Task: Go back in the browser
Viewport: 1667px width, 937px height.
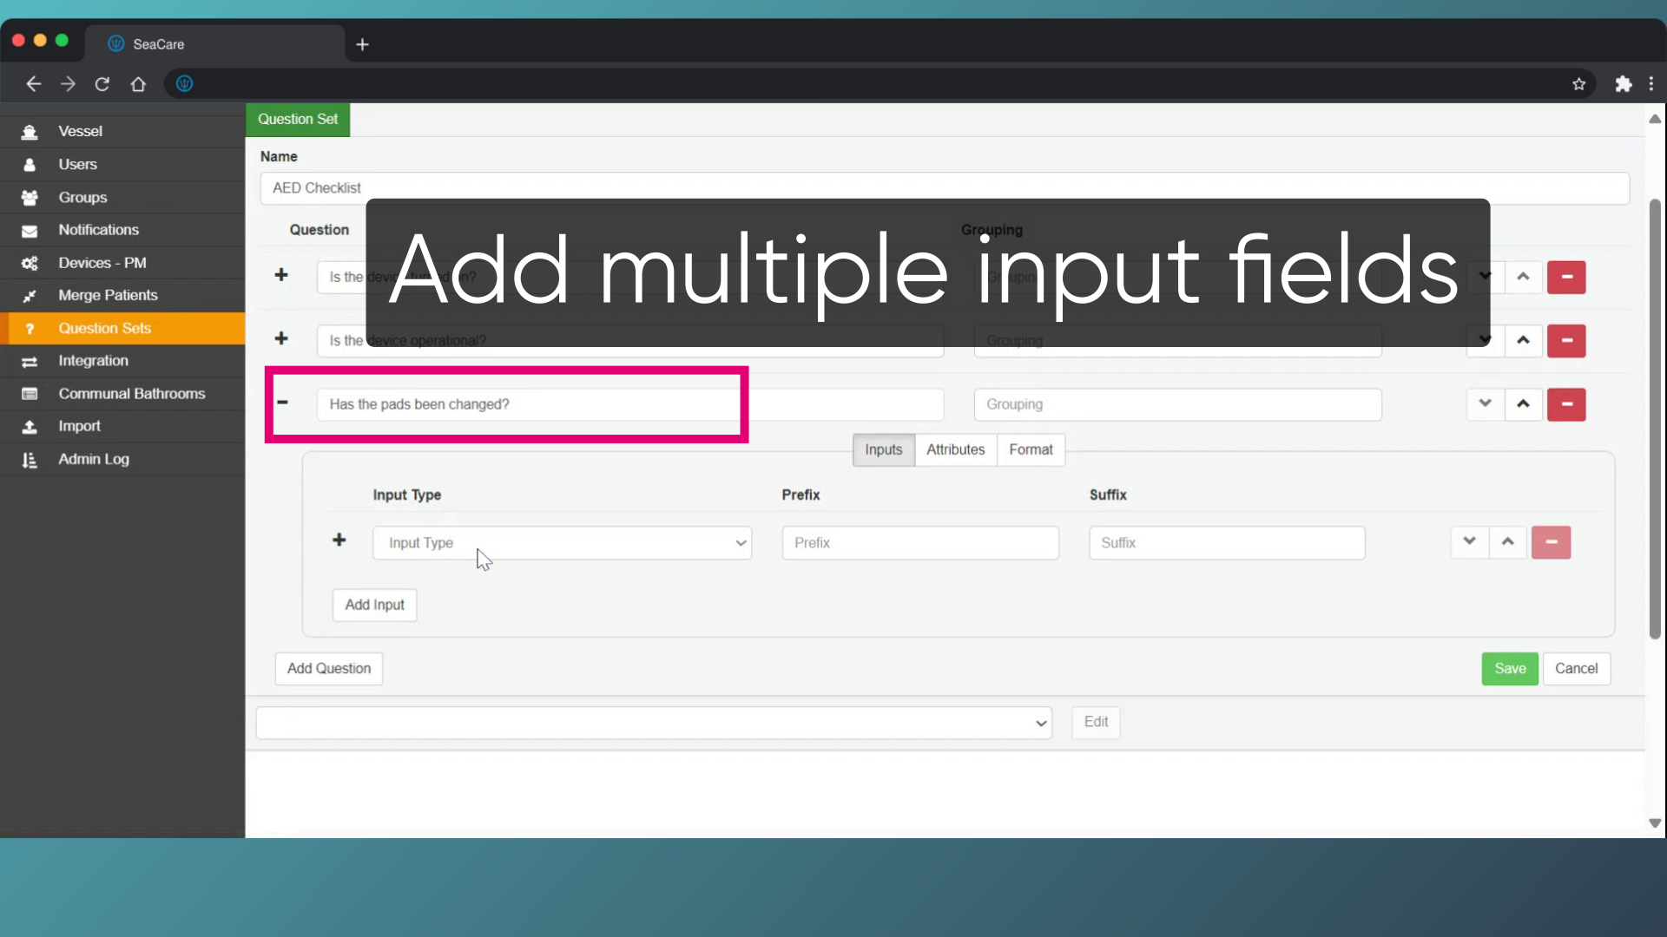Action: [33, 84]
